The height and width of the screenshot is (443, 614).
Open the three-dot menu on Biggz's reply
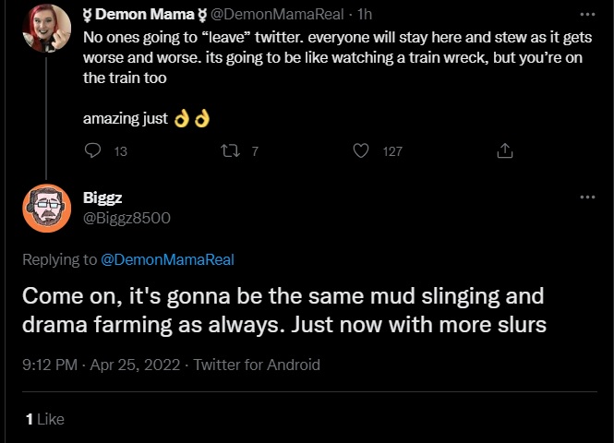click(587, 197)
